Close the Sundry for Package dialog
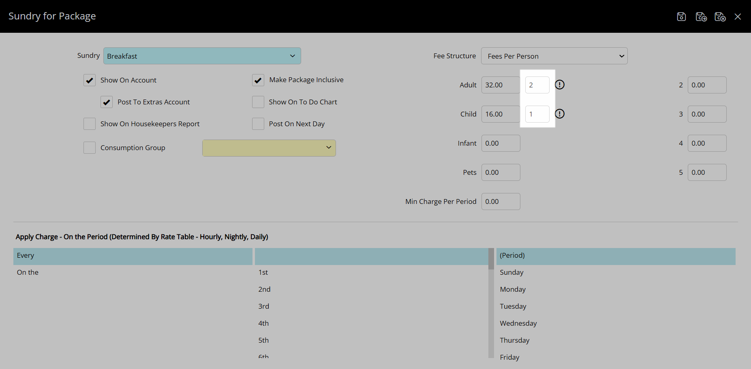This screenshot has height=369, width=751. click(x=738, y=17)
